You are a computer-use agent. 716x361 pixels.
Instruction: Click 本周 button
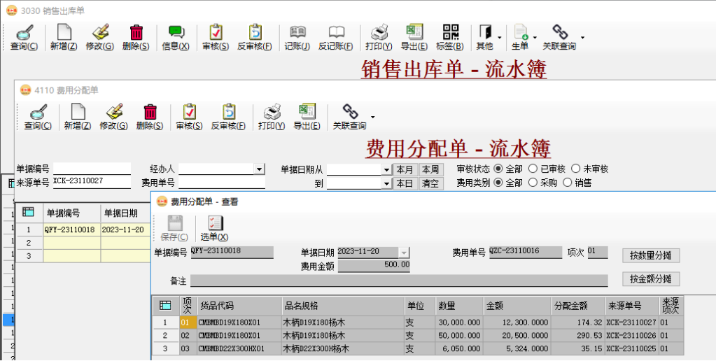point(431,170)
